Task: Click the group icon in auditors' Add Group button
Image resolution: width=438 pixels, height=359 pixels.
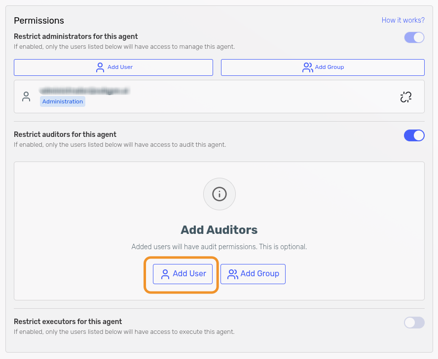Action: [232, 274]
